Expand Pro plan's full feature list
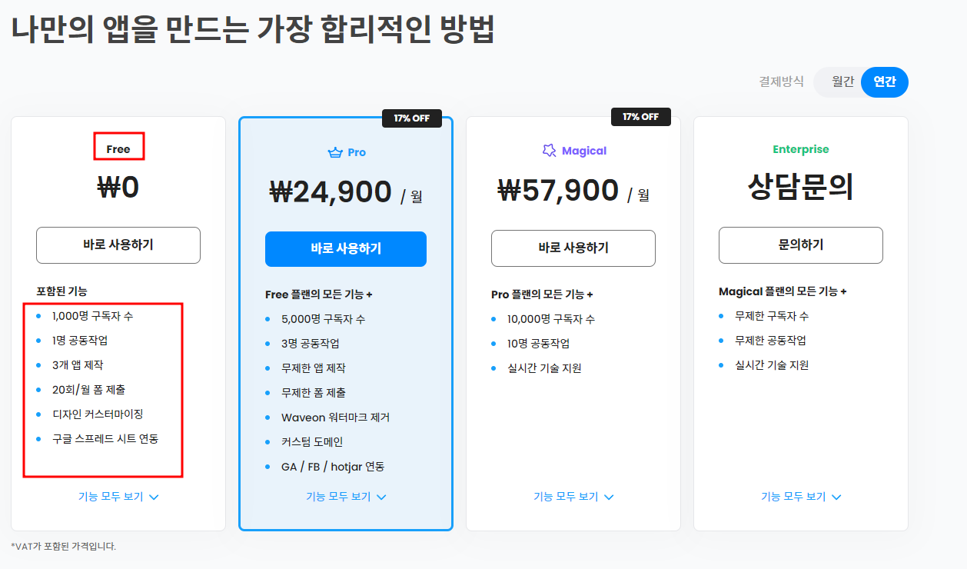 pos(345,497)
